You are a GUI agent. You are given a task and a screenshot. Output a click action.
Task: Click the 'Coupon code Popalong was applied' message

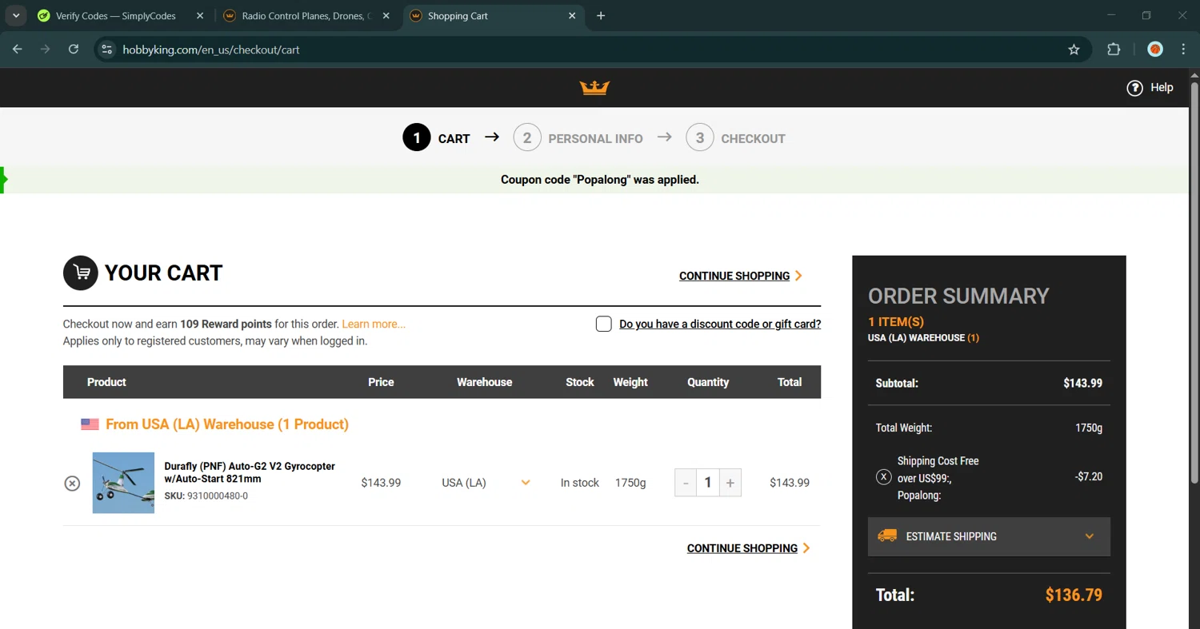(x=600, y=180)
